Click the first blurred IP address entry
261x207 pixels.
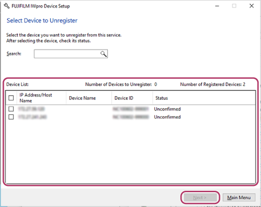coord(31,109)
